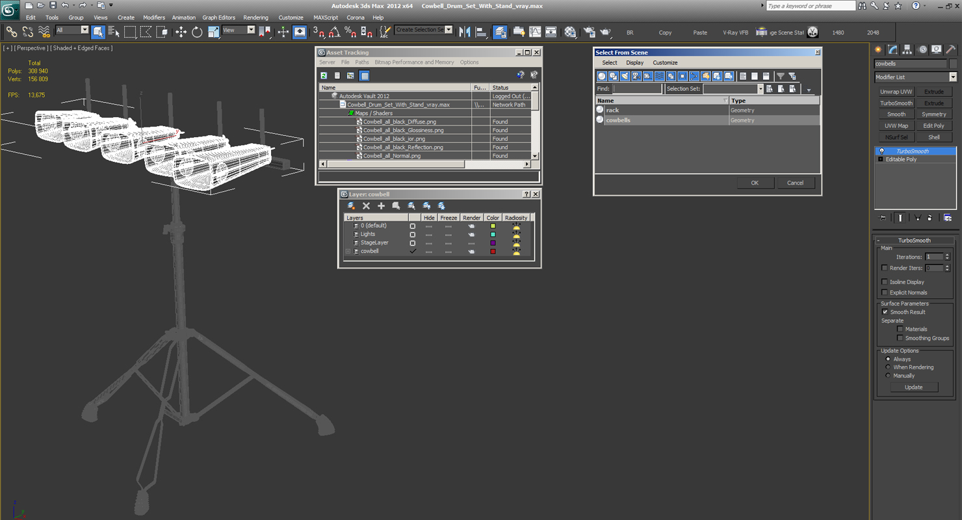The height and width of the screenshot is (520, 962).
Task: Open the Utilities hammer panel tab
Action: pos(950,49)
